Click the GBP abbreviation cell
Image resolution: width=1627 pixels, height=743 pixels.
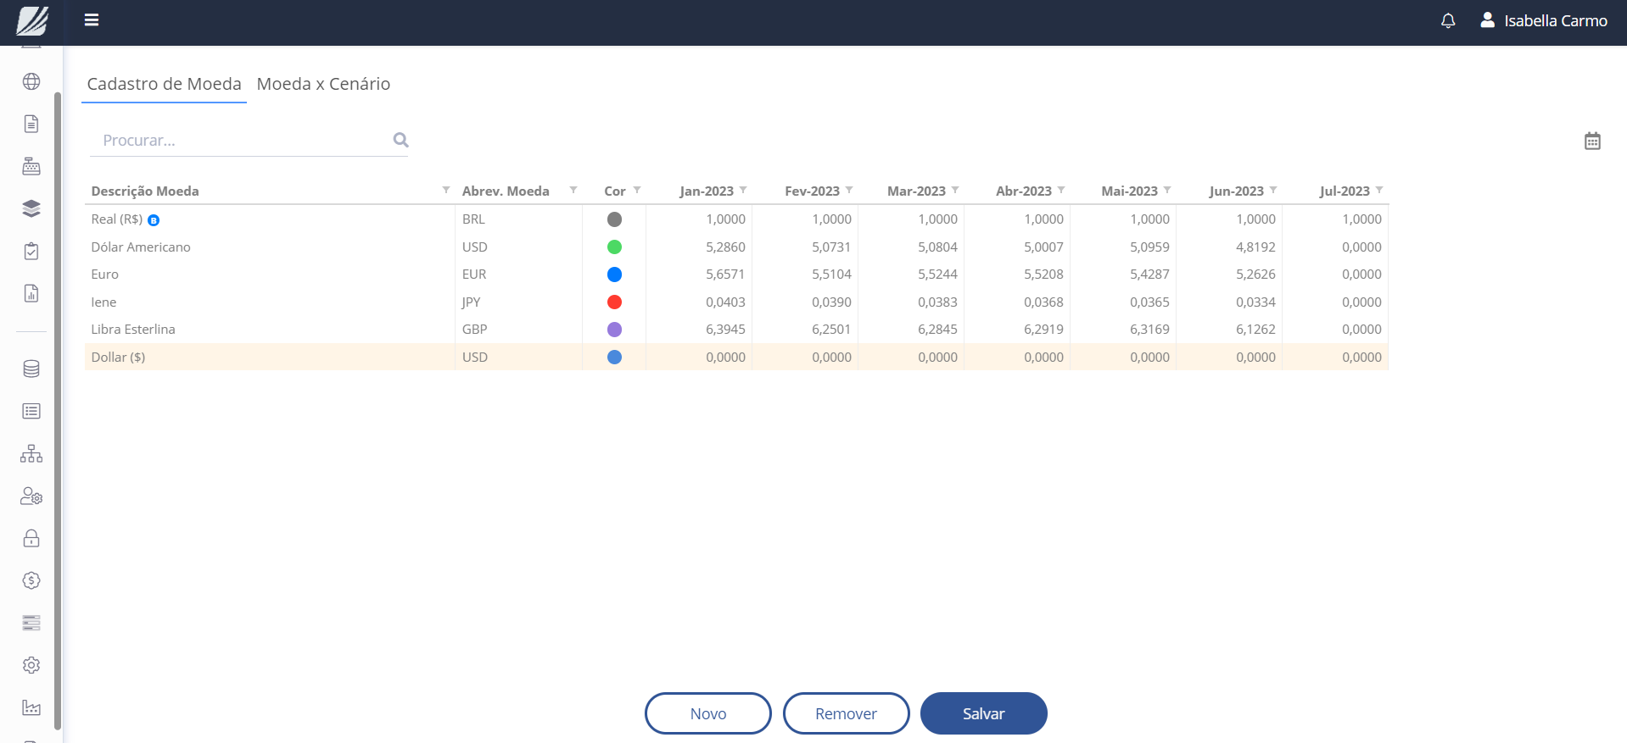pos(518,330)
